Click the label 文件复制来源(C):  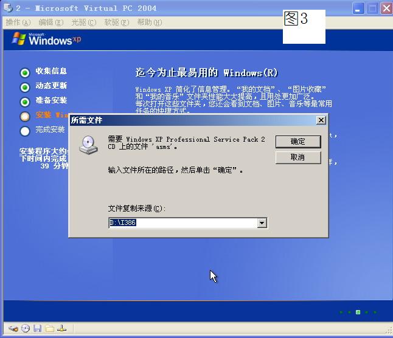click(x=137, y=209)
